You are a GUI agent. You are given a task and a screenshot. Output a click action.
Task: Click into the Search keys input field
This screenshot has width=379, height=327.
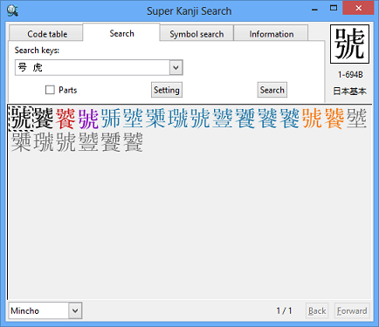coord(93,68)
